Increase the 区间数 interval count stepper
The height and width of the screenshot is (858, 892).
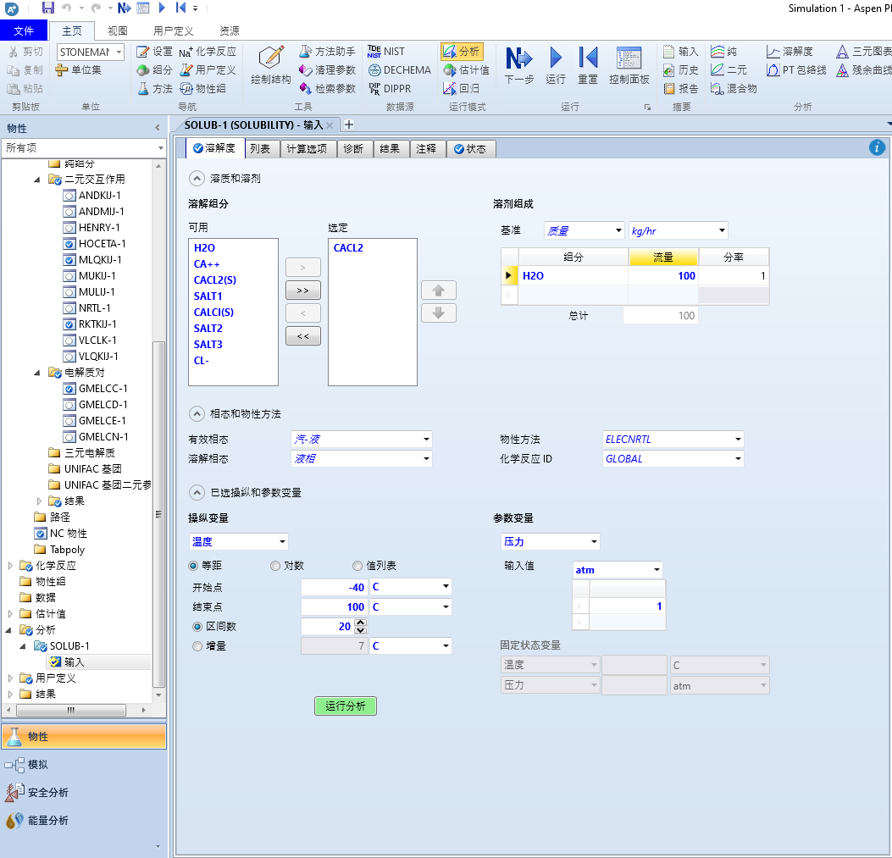360,623
